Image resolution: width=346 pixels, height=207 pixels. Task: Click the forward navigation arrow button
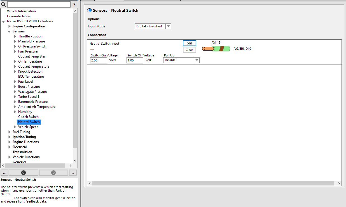click(x=53, y=173)
